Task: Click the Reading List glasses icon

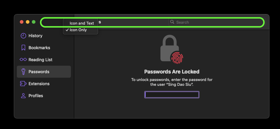Action: [23, 60]
